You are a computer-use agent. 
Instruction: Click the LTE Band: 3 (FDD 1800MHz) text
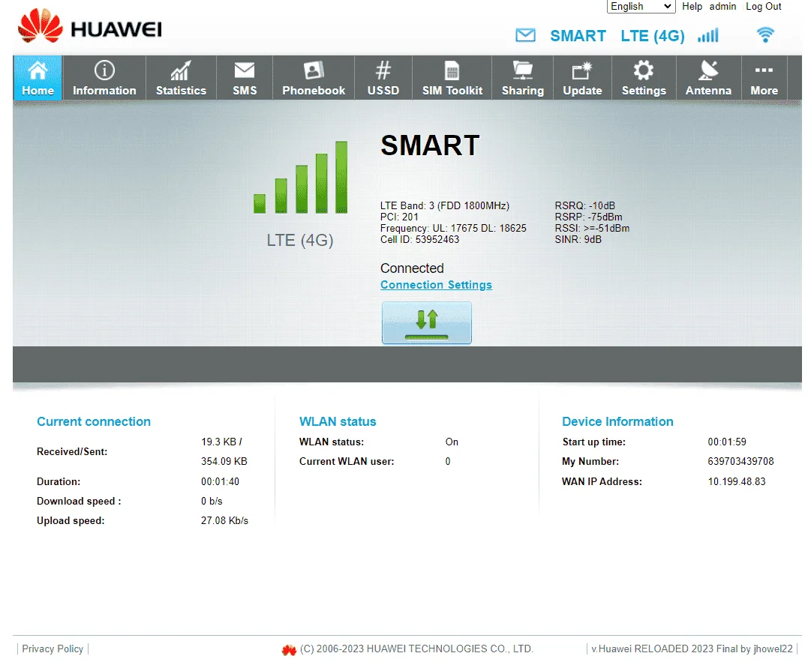coord(445,205)
